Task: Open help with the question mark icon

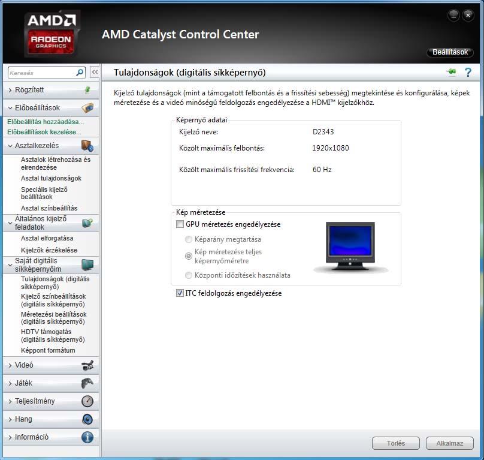Action: click(468, 73)
